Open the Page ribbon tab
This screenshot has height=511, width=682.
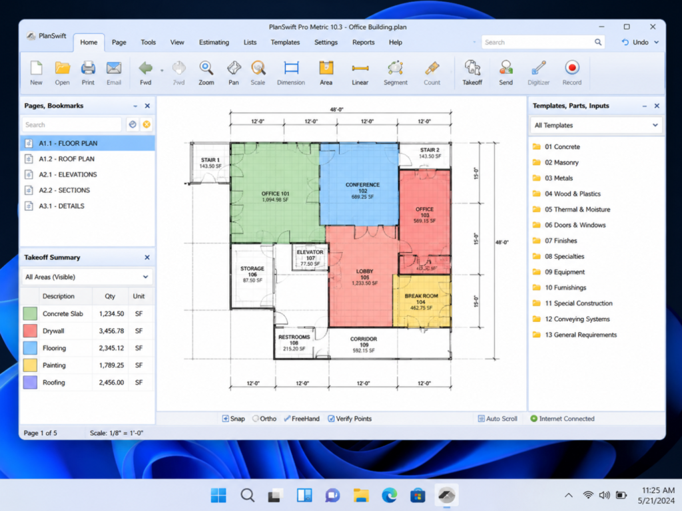point(119,42)
